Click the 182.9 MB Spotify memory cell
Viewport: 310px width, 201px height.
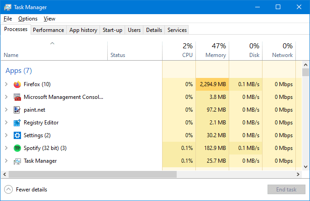click(x=212, y=148)
